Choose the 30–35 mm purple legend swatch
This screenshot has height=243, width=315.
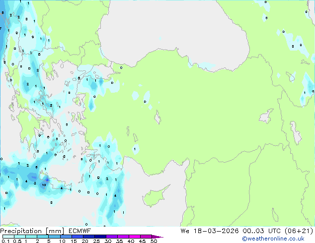tap(112, 237)
